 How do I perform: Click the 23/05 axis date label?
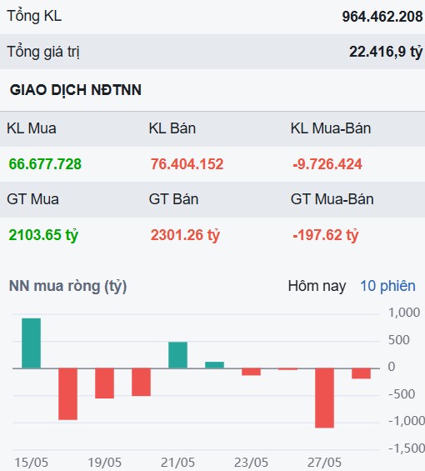pyautogui.click(x=251, y=463)
